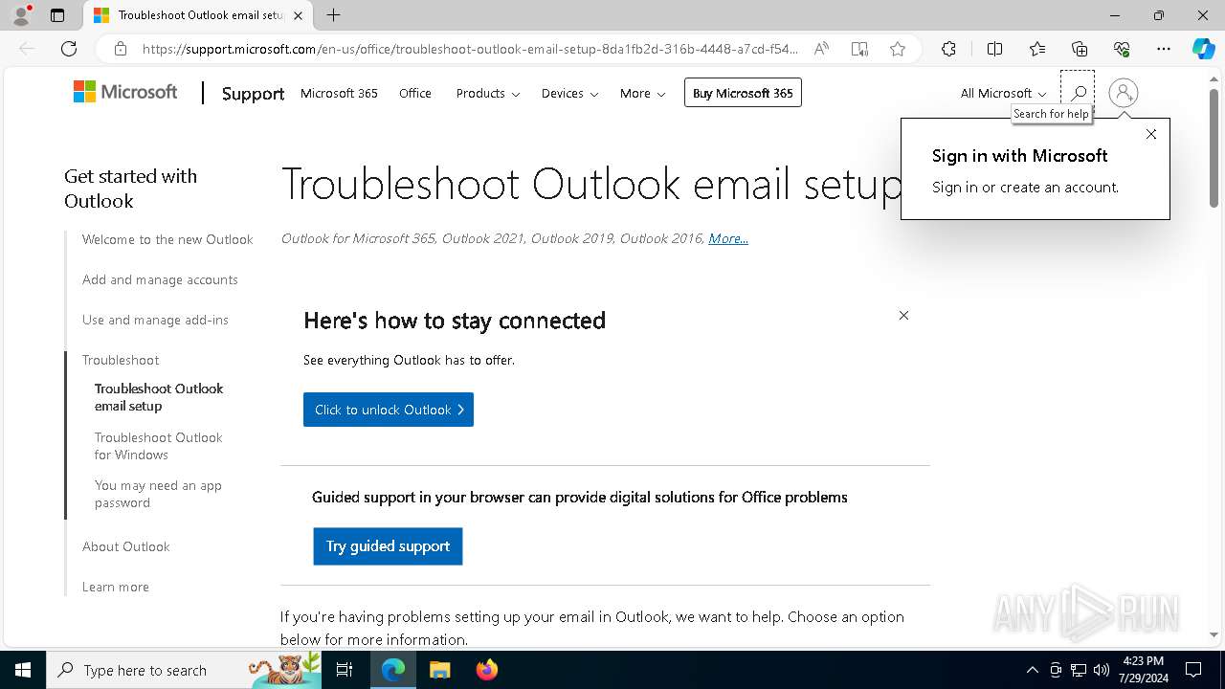Image resolution: width=1225 pixels, height=689 pixels.
Task: Open the Windows Start menu
Action: click(x=23, y=670)
